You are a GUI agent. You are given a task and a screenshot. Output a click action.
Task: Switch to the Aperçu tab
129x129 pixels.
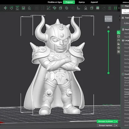82,2
